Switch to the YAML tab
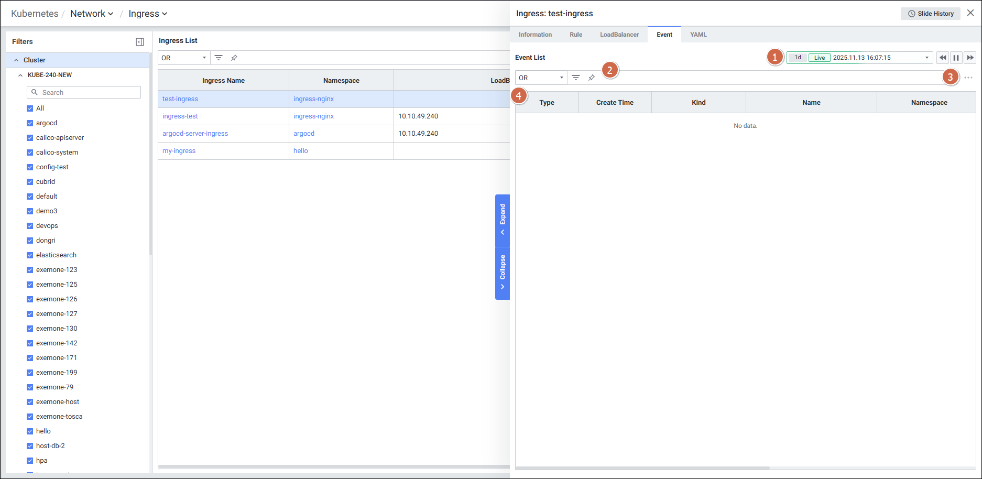982x479 pixels. point(698,35)
